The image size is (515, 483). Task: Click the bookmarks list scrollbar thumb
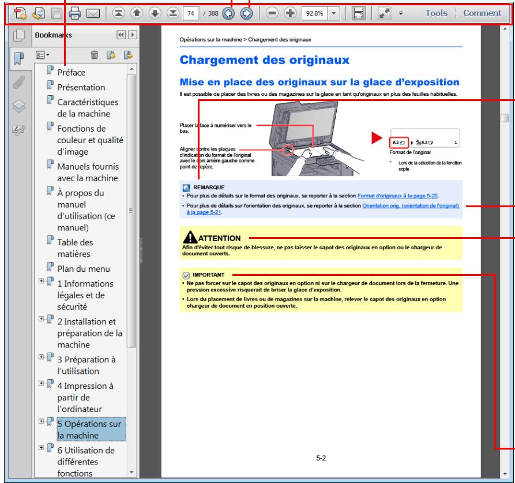click(x=131, y=211)
